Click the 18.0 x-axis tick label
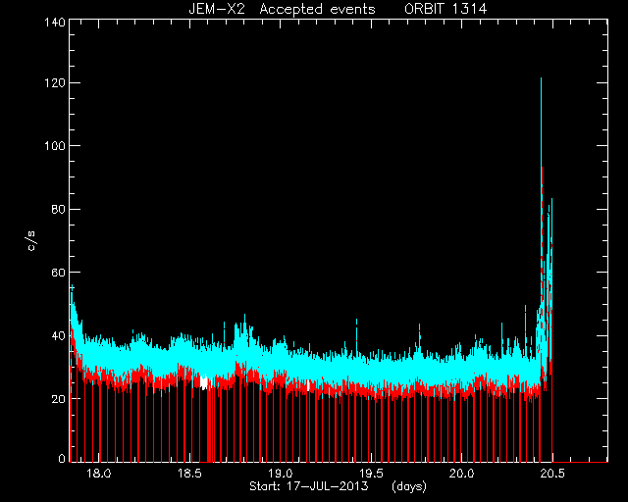The image size is (628, 502). point(98,474)
